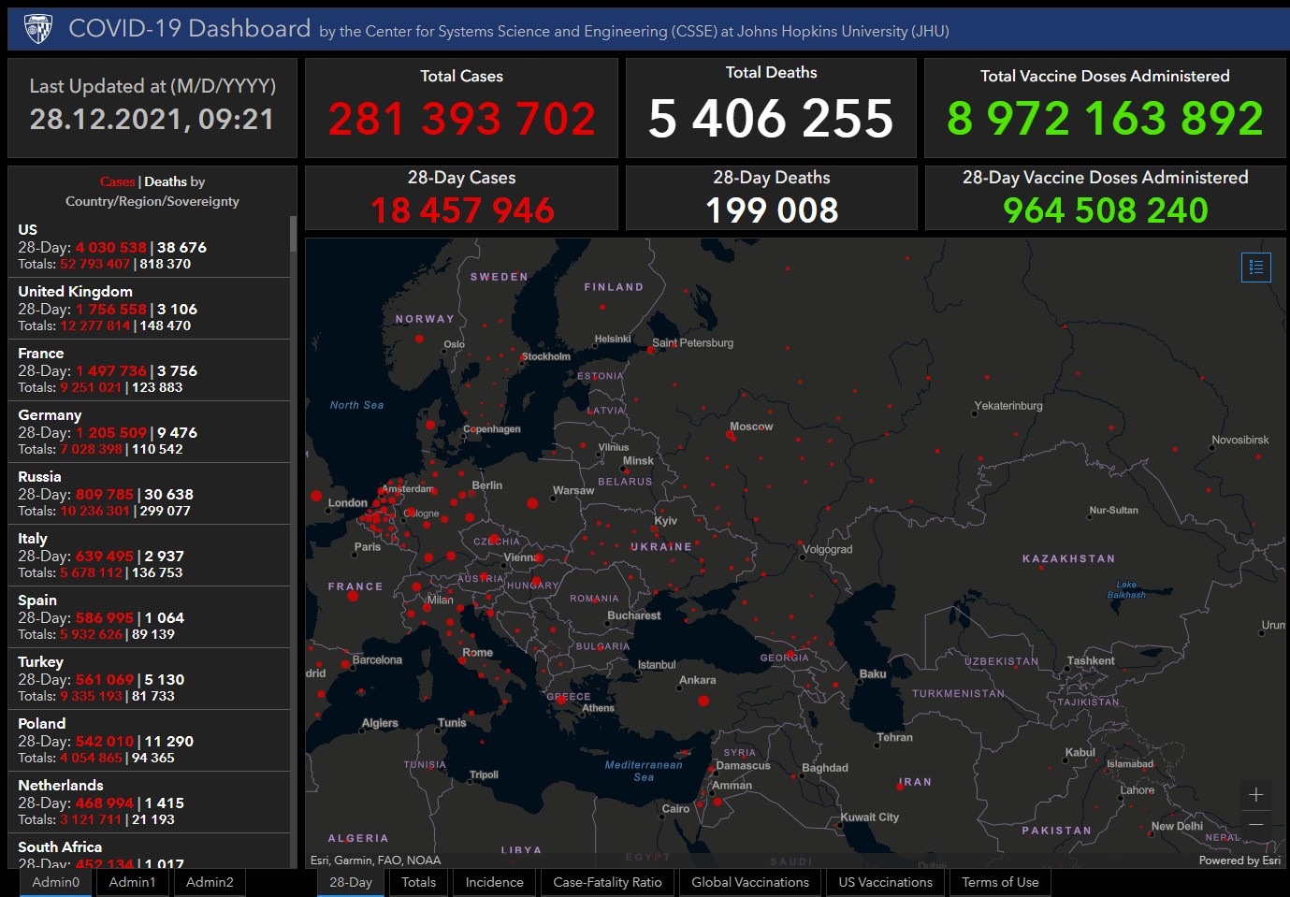Switch to the Admin1 tab
The image size is (1290, 897).
(132, 882)
